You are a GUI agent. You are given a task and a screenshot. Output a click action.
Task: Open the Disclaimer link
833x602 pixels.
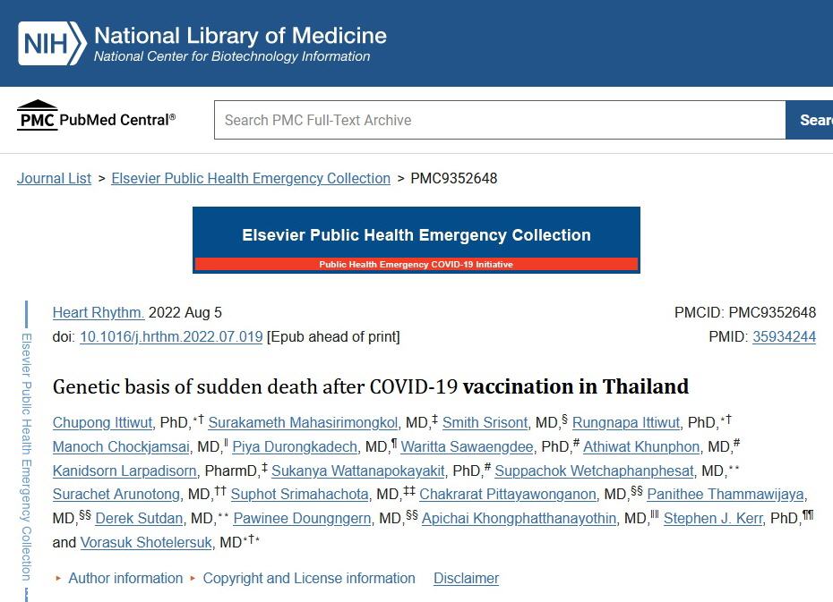(x=466, y=578)
